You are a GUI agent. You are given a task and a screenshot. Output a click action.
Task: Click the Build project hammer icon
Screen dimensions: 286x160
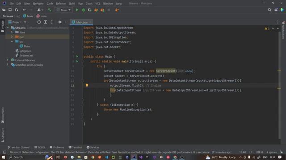tap(49, 10)
